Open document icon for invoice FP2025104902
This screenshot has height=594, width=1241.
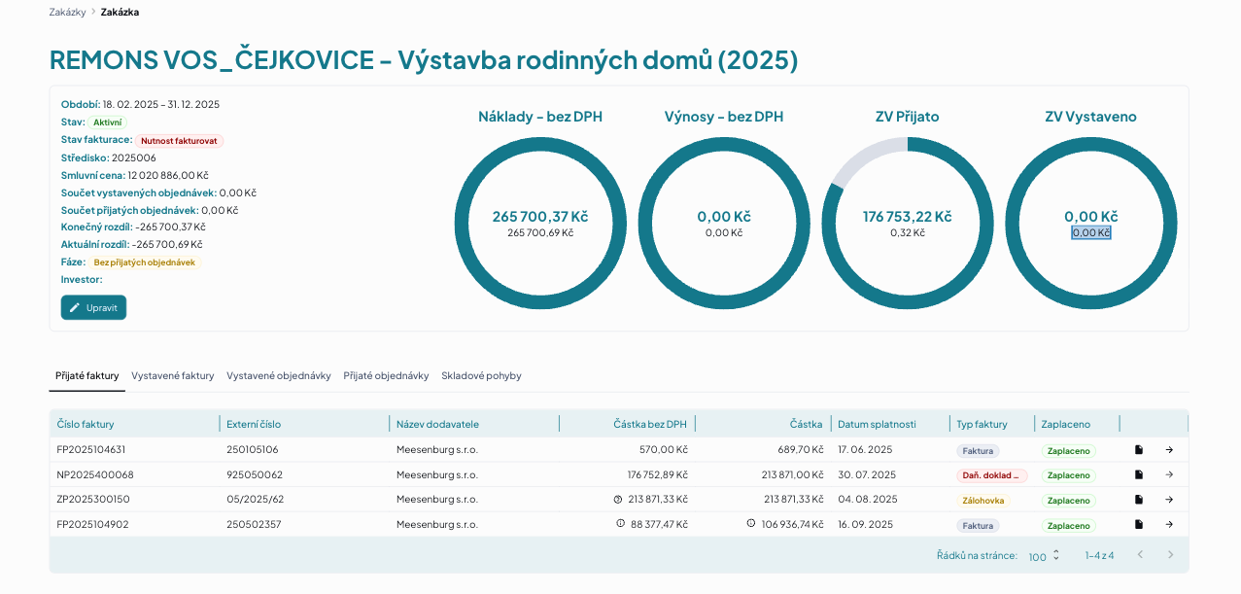click(x=1139, y=524)
